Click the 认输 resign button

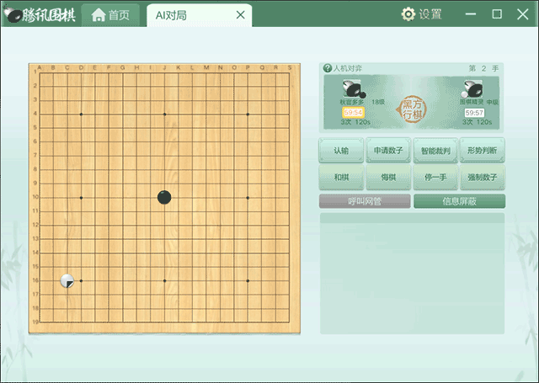click(341, 150)
